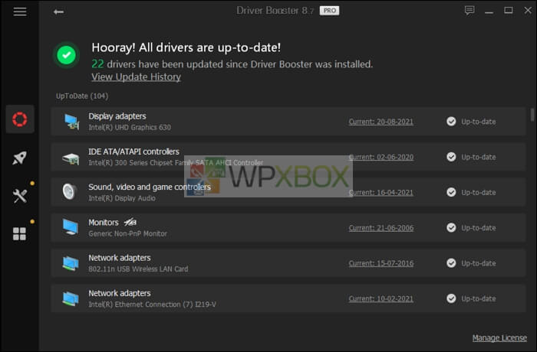Open the Action Center grid icon
Viewport: 537px width, 352px height.
(x=19, y=234)
